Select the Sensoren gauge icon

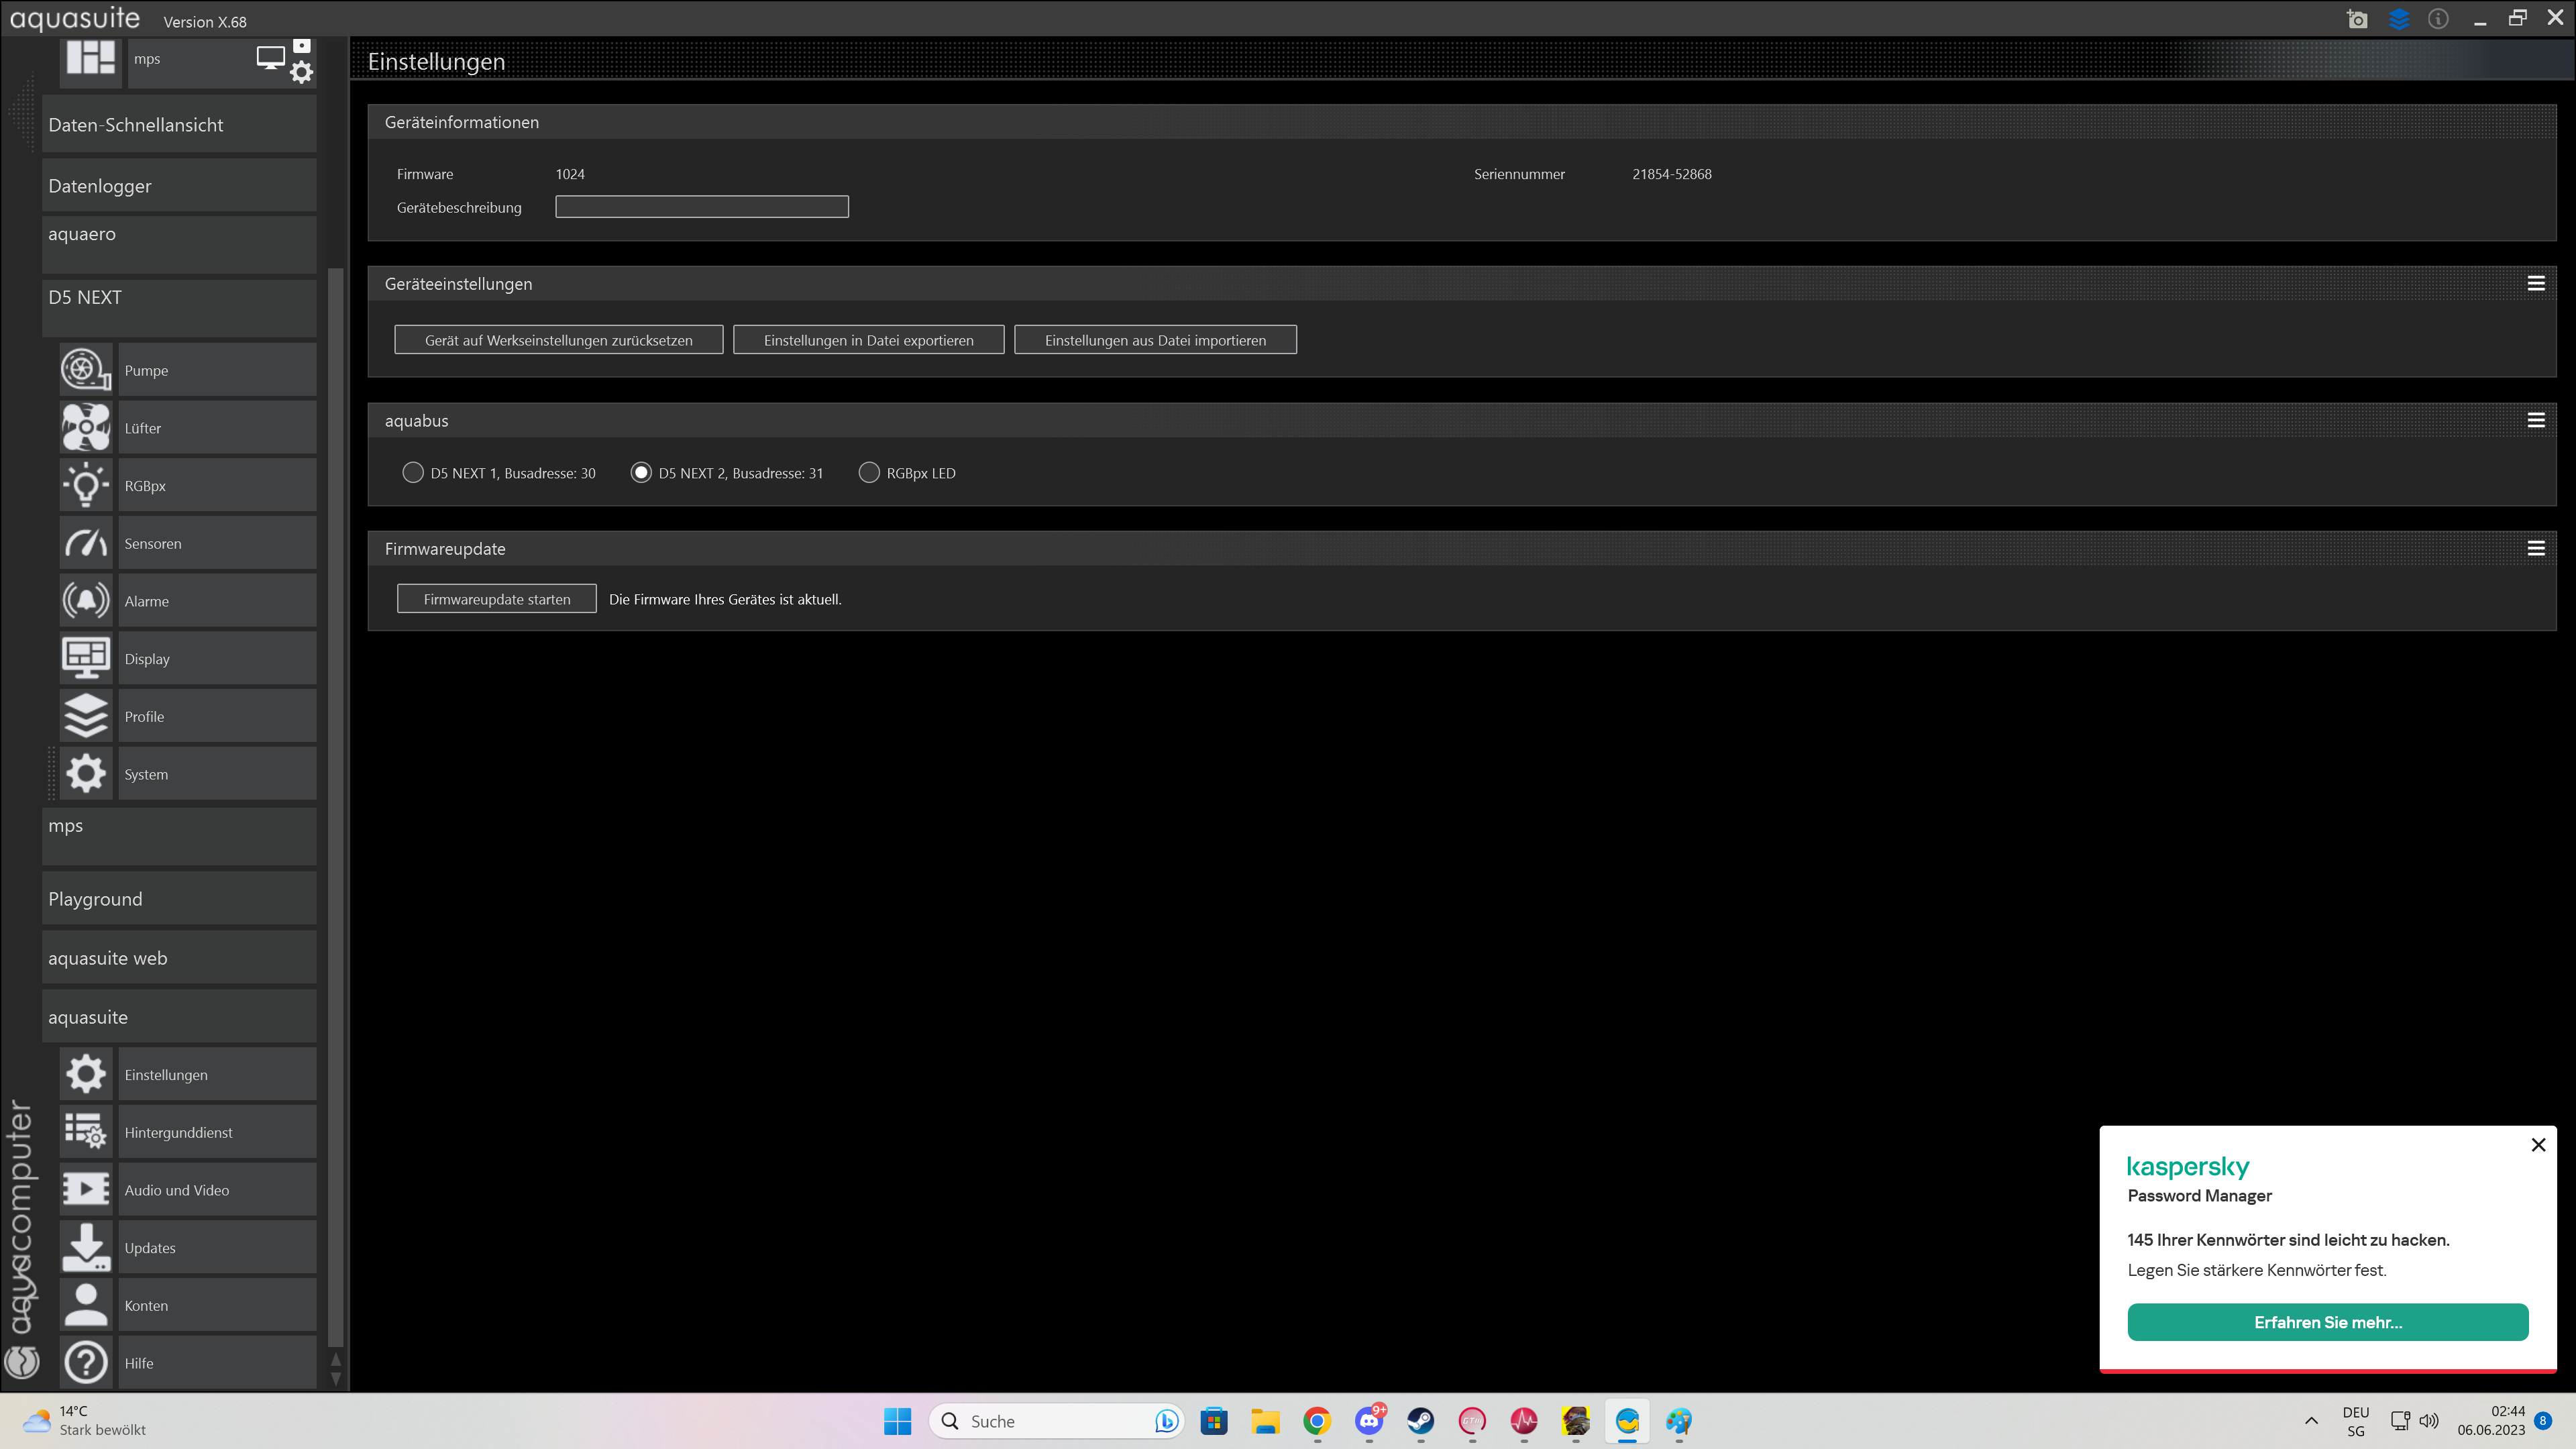point(86,543)
